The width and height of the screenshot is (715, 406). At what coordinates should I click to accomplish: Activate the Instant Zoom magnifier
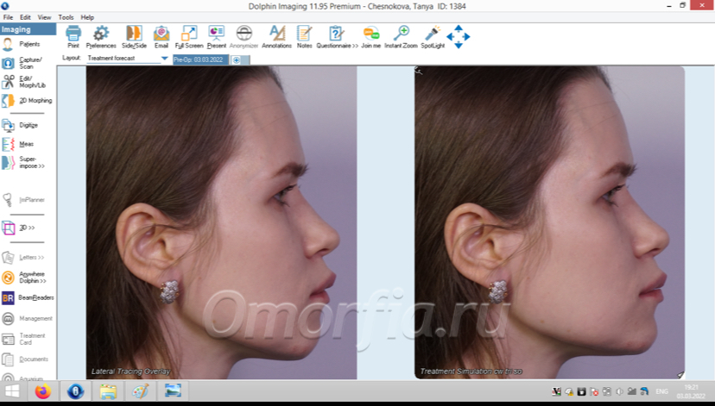[401, 36]
